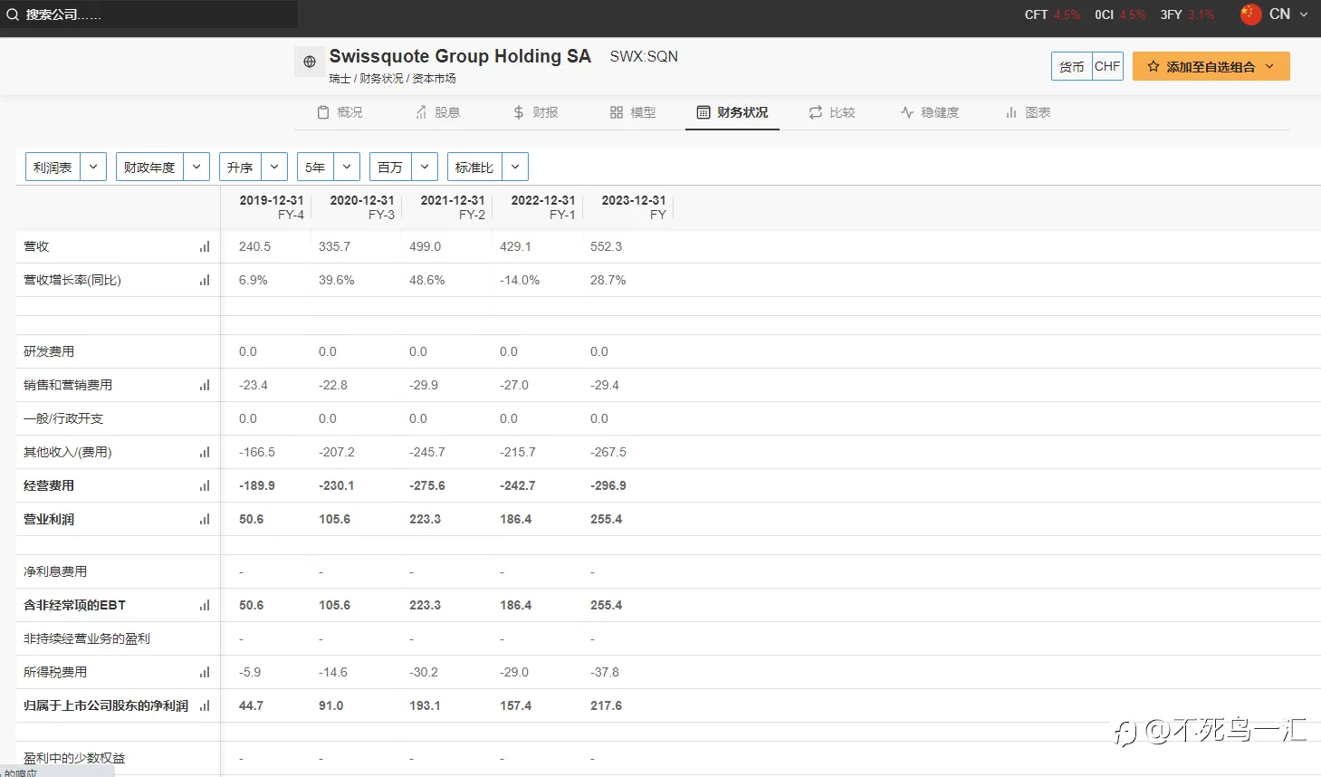The height and width of the screenshot is (777, 1321).
Task: Open the 稳健度 tab
Action: 929,112
